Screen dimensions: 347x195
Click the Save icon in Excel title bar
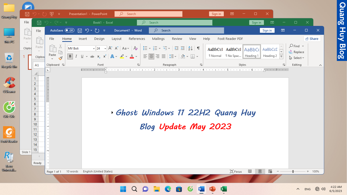point(39,23)
